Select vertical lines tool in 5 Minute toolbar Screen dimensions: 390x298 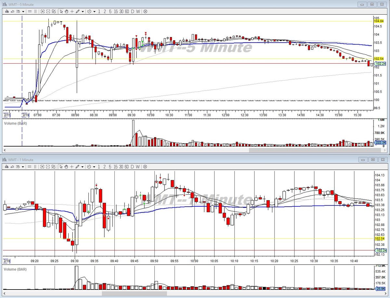point(35,11)
